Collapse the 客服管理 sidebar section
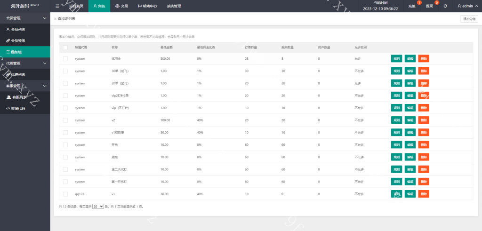The height and width of the screenshot is (231, 482). pyautogui.click(x=25, y=86)
